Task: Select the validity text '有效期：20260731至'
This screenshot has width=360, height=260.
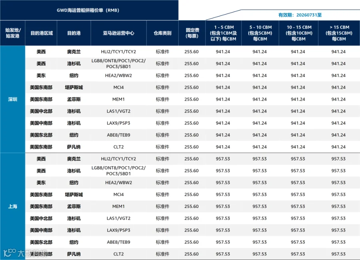Action: 300,15
